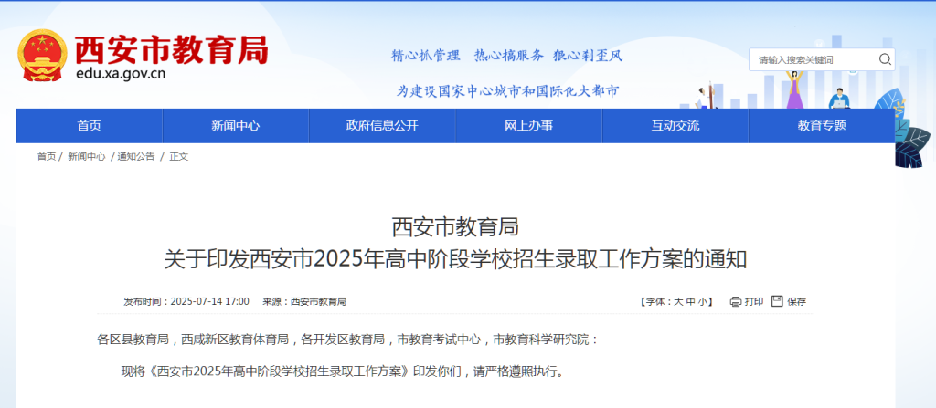
Task: Set font size to small 小
Action: point(702,301)
